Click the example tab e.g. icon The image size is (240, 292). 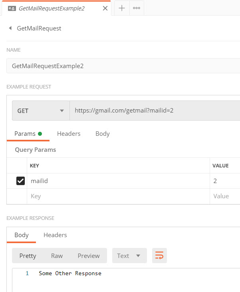pos(12,8)
